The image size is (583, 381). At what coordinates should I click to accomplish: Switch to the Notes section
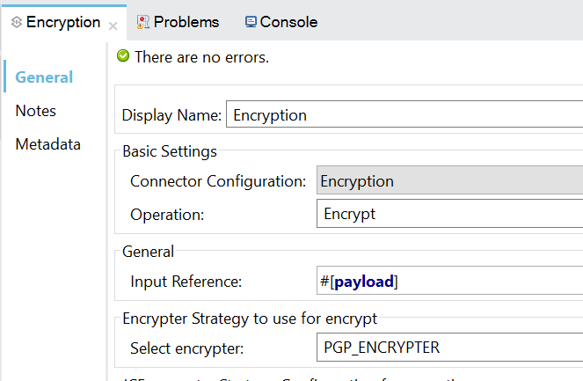tap(35, 111)
